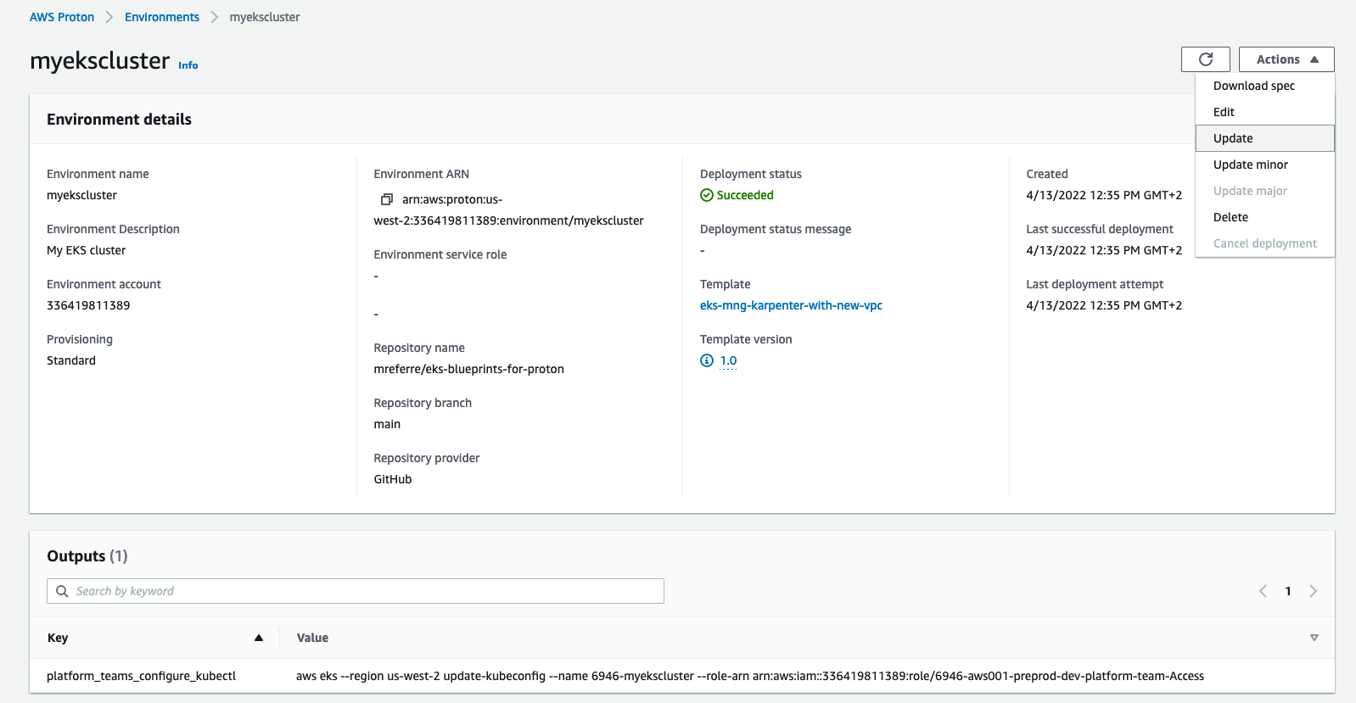Viewport: 1356px width, 703px height.
Task: Select Download spec from Actions menu
Action: tap(1265, 86)
